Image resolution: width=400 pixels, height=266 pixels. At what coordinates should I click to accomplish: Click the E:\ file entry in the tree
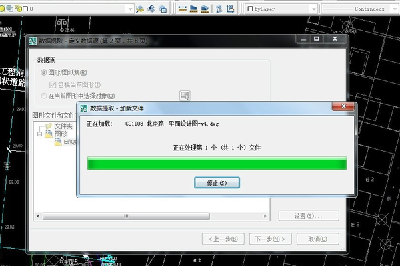click(x=69, y=142)
